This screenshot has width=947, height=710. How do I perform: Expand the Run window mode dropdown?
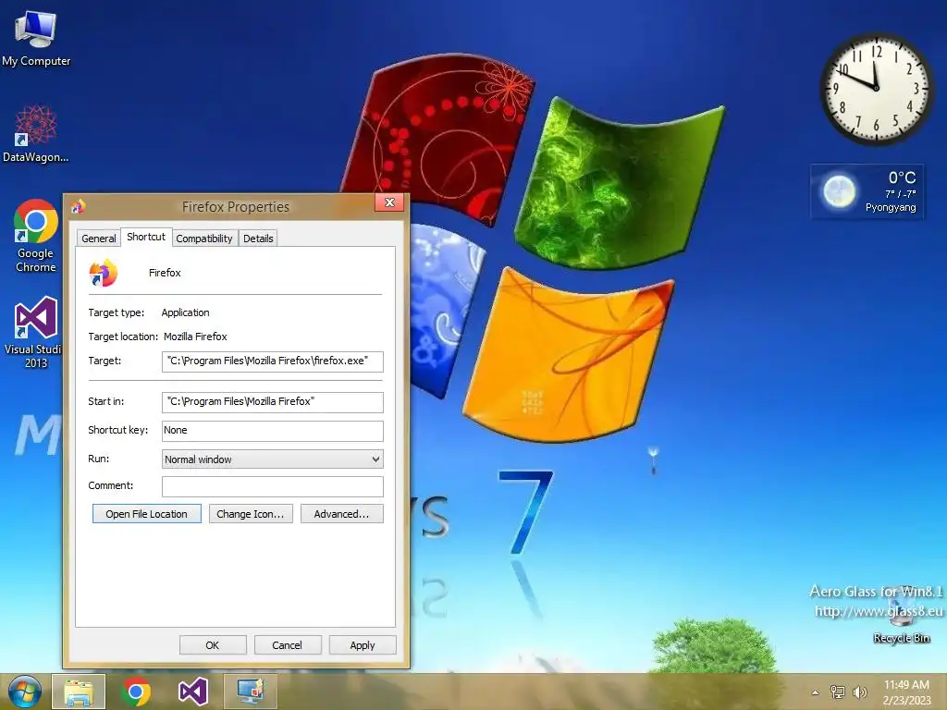pyautogui.click(x=273, y=459)
